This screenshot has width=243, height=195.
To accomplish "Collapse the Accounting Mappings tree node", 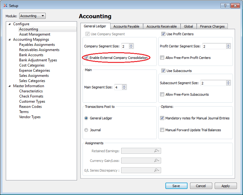I will coord(10,39).
